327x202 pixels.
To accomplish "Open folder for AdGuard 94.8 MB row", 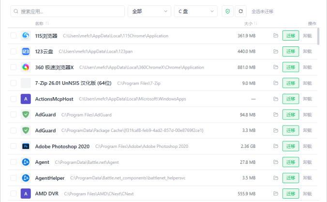I will [x=276, y=115].
